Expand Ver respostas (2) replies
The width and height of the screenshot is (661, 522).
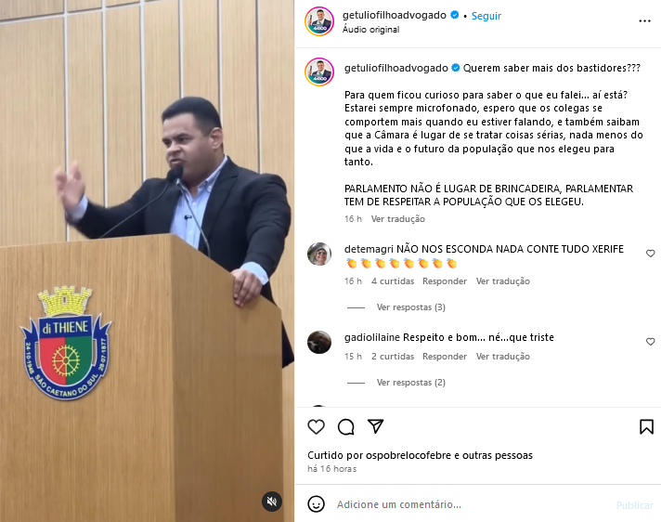click(410, 383)
